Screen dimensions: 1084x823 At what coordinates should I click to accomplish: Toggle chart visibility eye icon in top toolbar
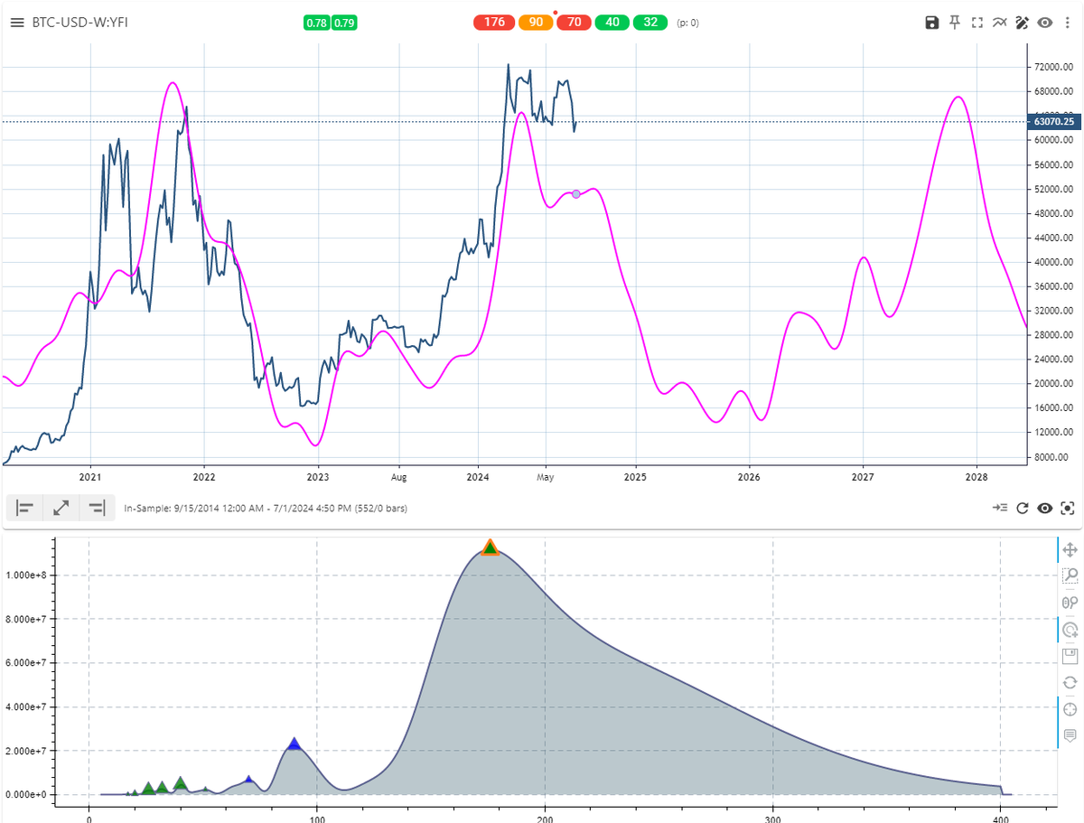pos(1045,23)
